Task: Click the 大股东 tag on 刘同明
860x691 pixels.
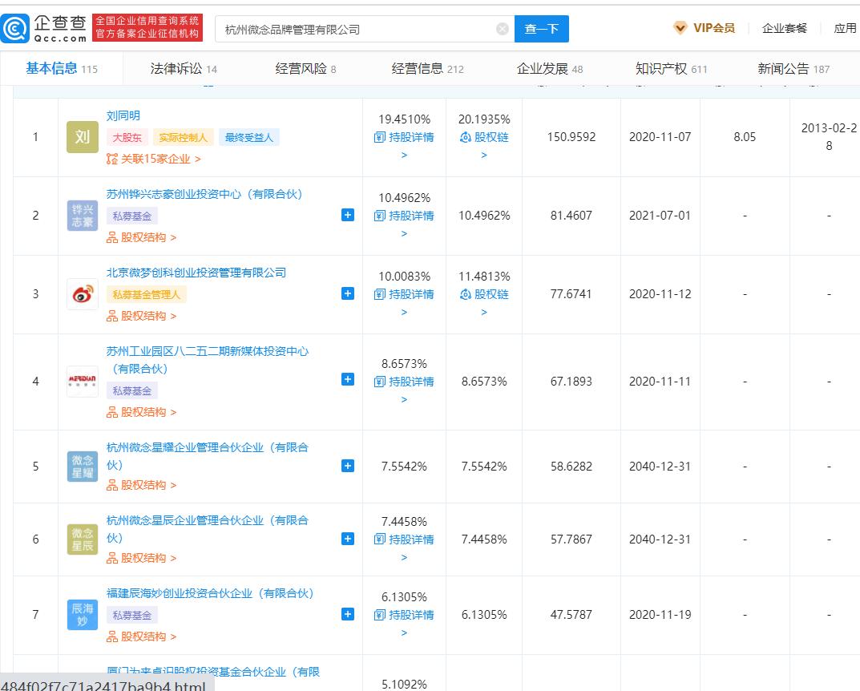Action: pyautogui.click(x=127, y=138)
